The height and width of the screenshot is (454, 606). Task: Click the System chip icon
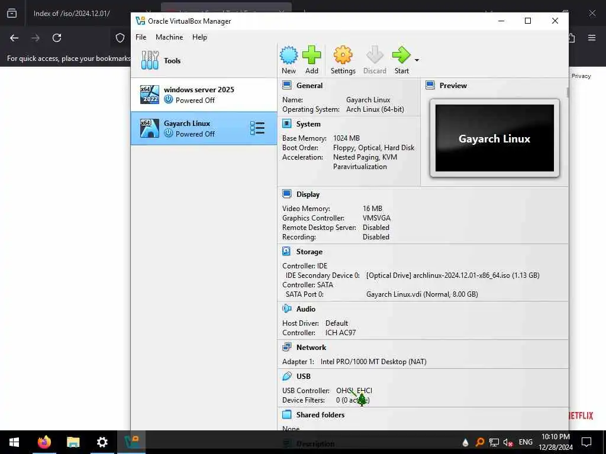287,124
